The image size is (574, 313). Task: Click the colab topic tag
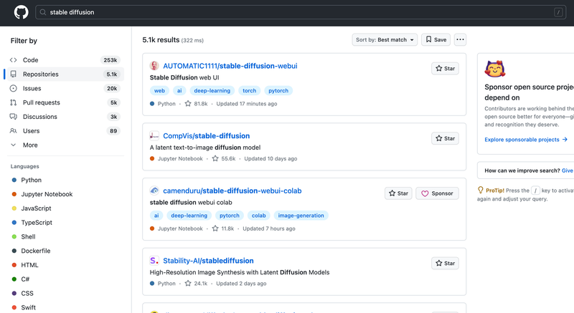258,216
